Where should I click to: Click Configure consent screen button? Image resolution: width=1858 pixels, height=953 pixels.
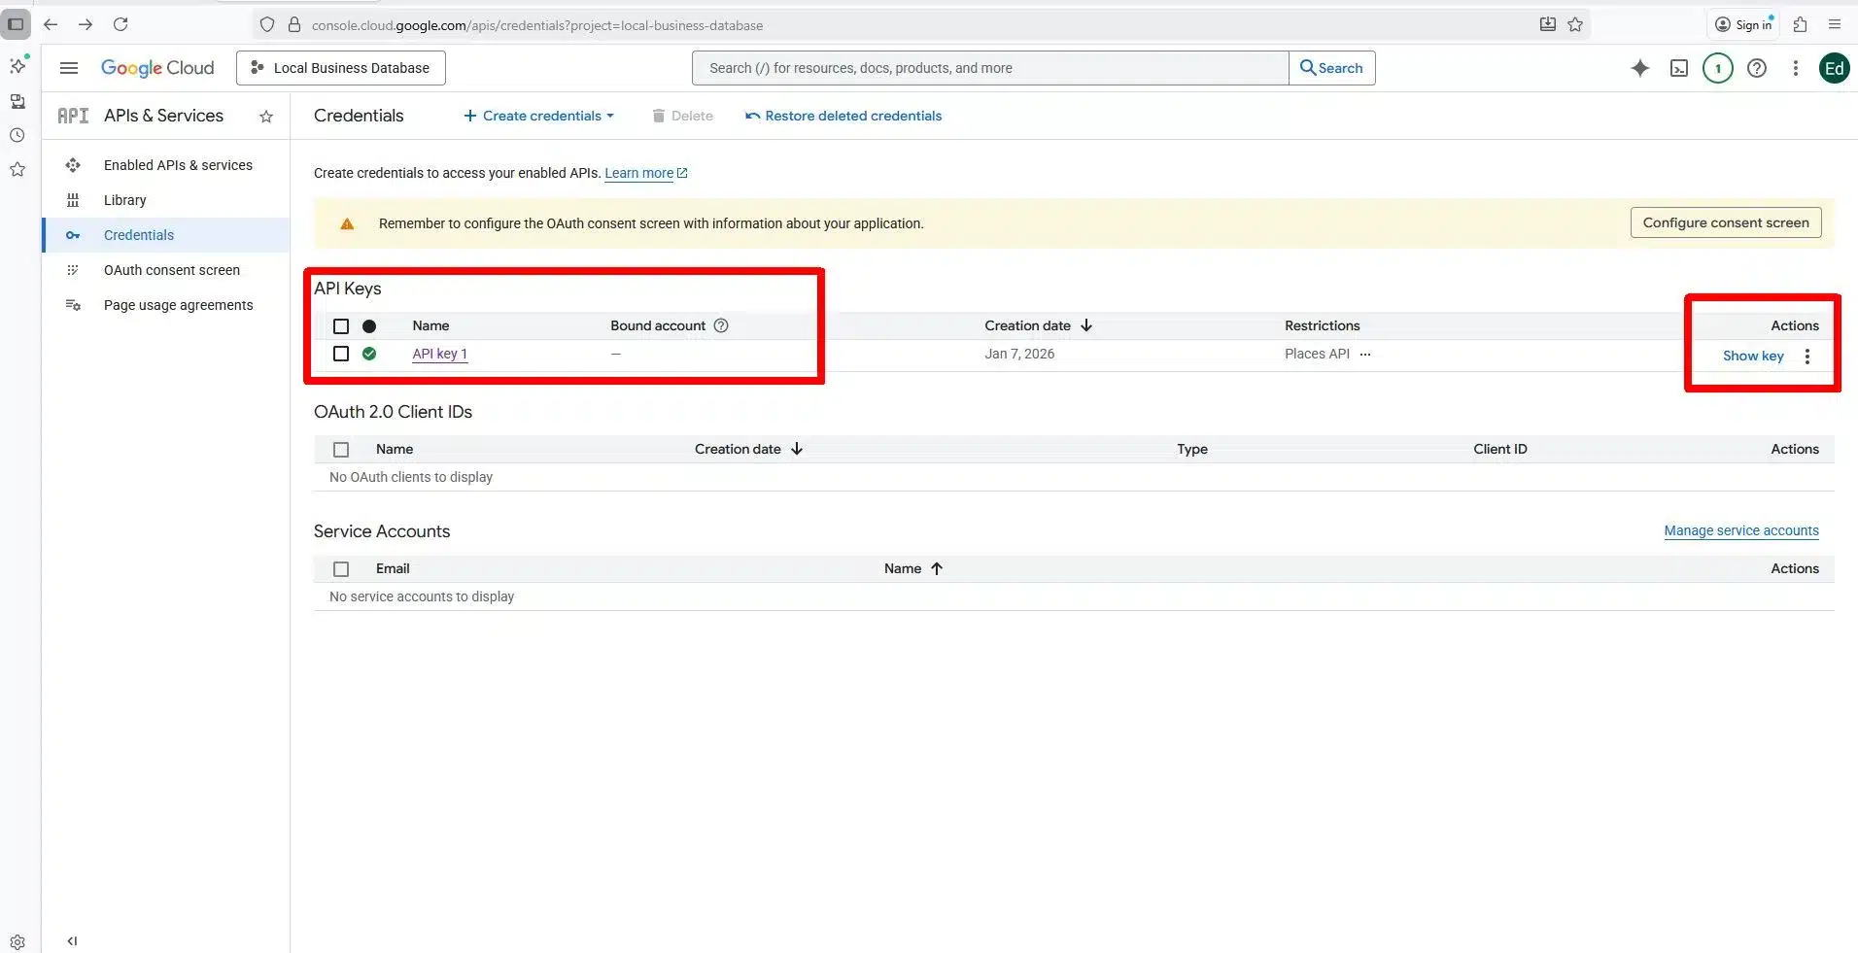[x=1725, y=222]
